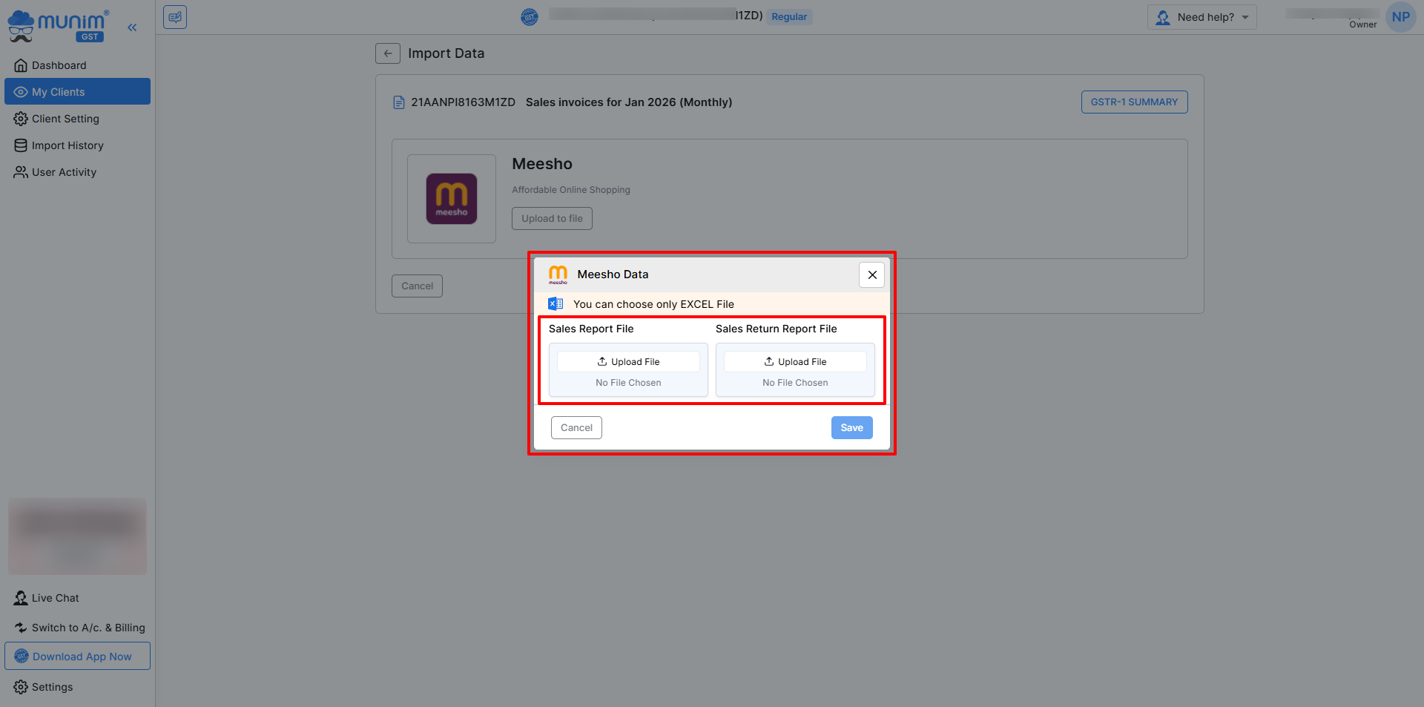
Task: Expand the Need help dropdown
Action: click(x=1202, y=17)
